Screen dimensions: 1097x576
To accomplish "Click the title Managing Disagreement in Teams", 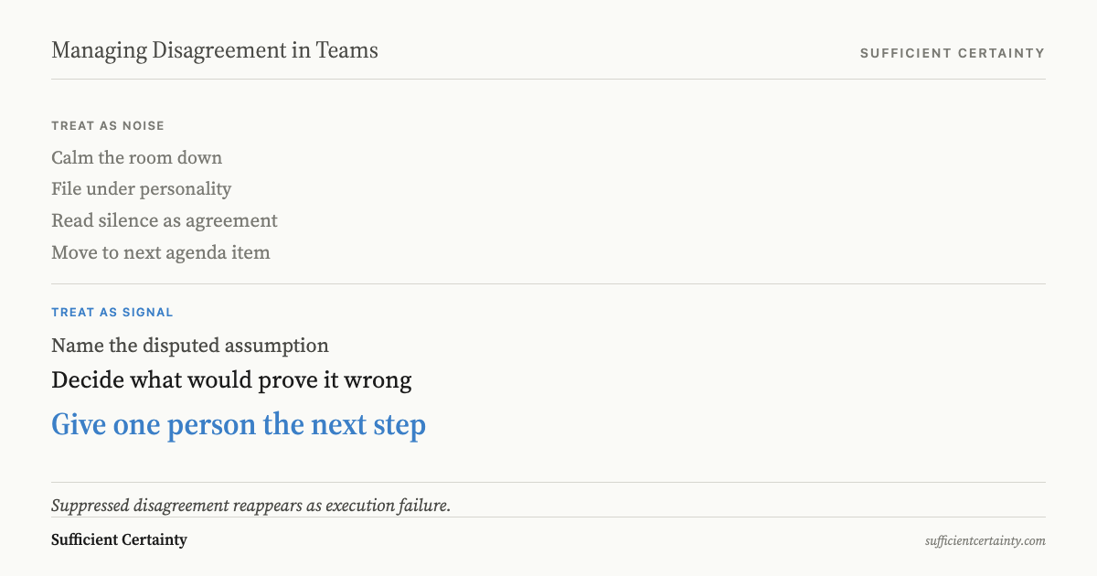I will 215,51.
